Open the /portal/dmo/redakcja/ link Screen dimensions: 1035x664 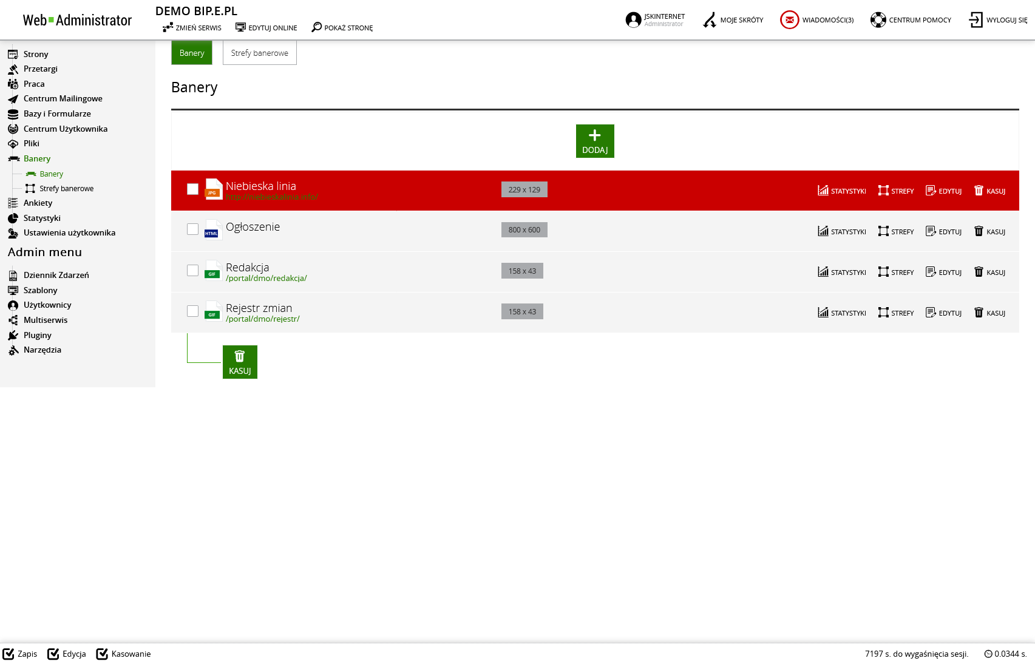point(266,279)
